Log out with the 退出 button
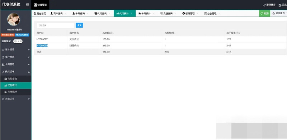Viewport: 287px width, 140px height. 283,5
